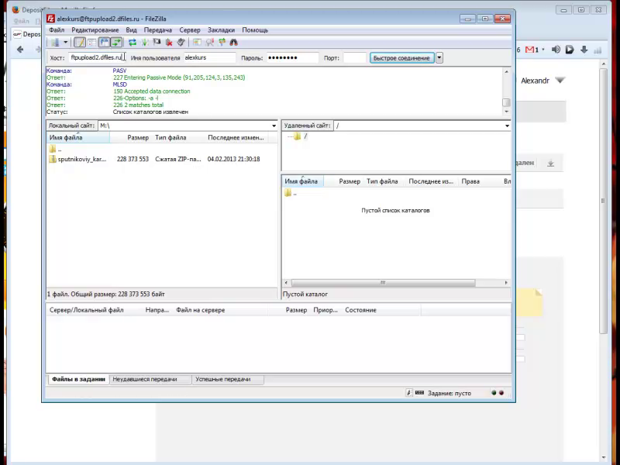
Task: Switch to the Неудавшиеся передачи tab
Action: tap(150, 379)
